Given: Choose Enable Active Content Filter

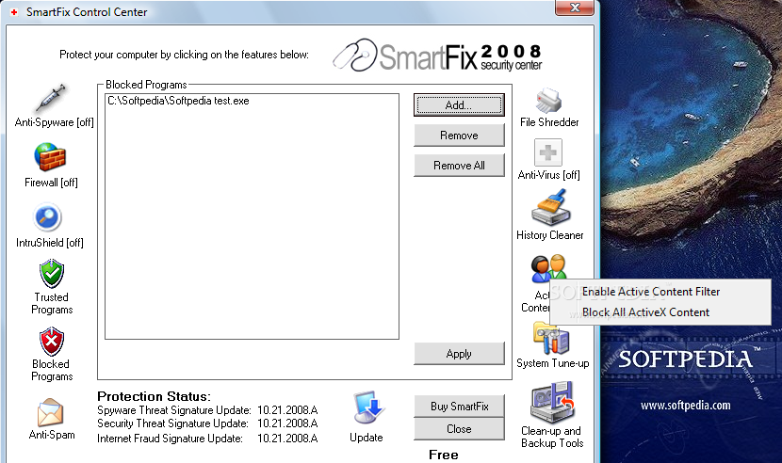Looking at the screenshot, I should pyautogui.click(x=651, y=292).
